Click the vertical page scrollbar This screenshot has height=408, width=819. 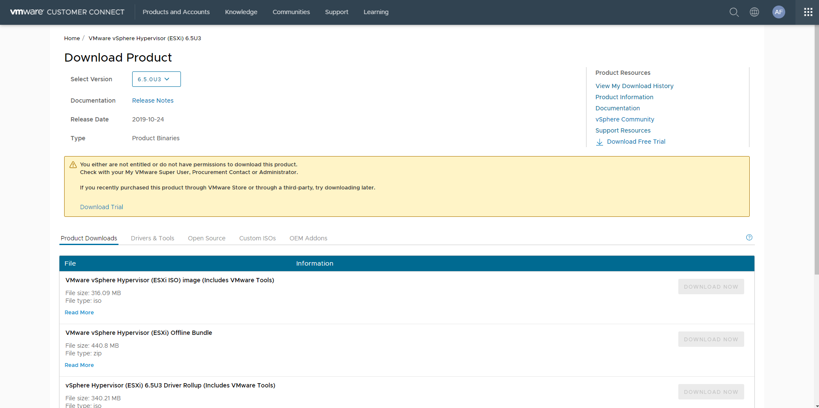click(x=816, y=150)
